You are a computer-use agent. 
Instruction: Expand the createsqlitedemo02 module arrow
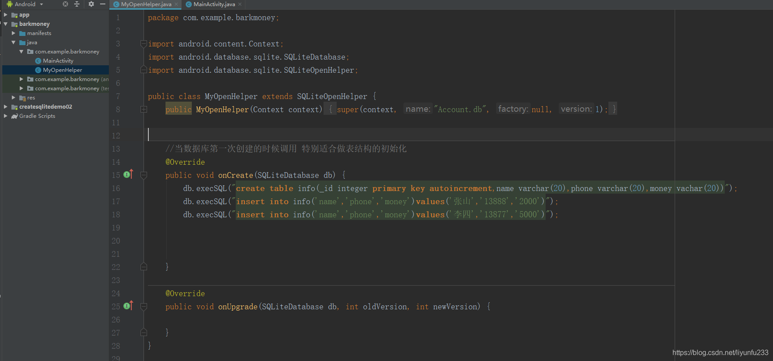click(6, 107)
